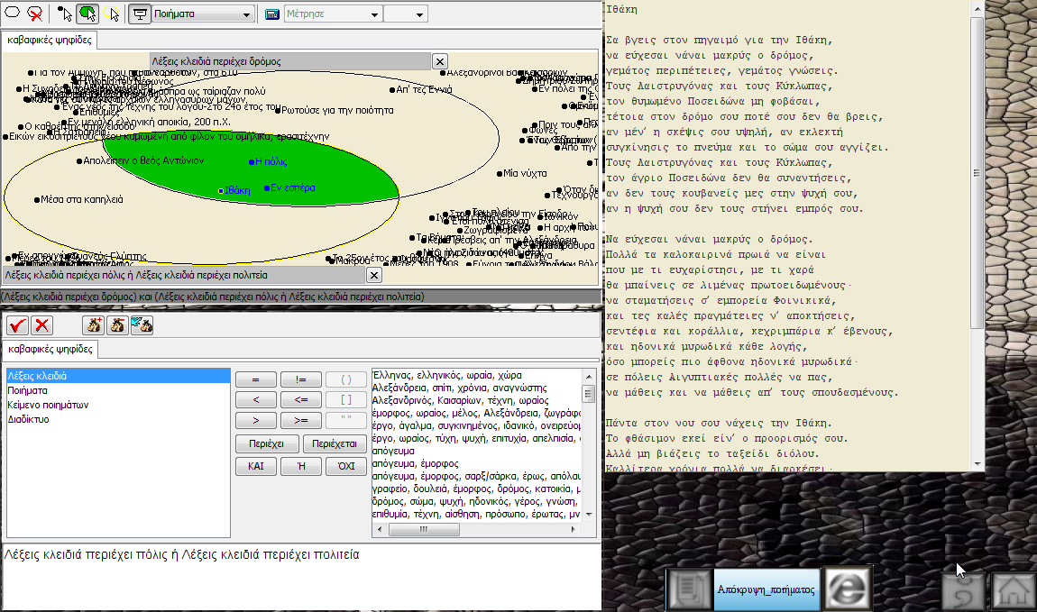Click the Περιέχεται operator button
This screenshot has height=612, width=1037.
click(335, 444)
